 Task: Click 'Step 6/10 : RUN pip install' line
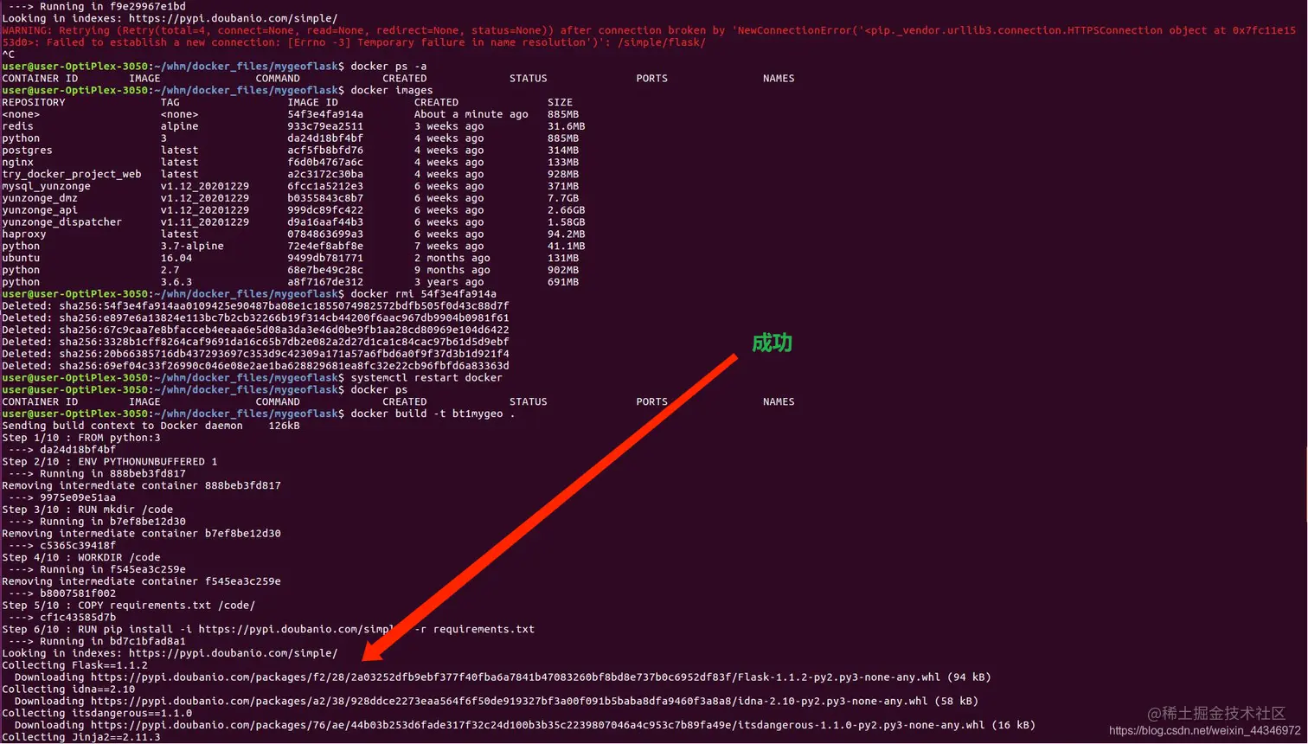point(268,630)
